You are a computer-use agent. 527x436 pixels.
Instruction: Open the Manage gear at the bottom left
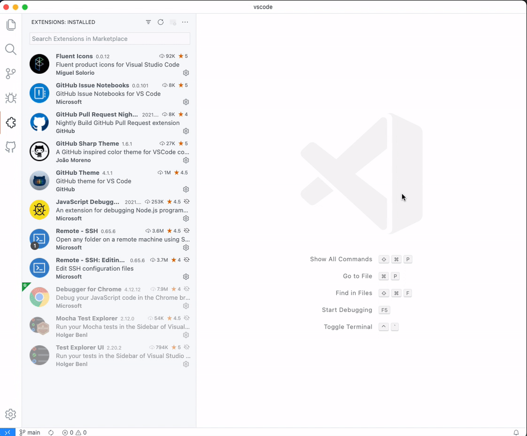[11, 414]
